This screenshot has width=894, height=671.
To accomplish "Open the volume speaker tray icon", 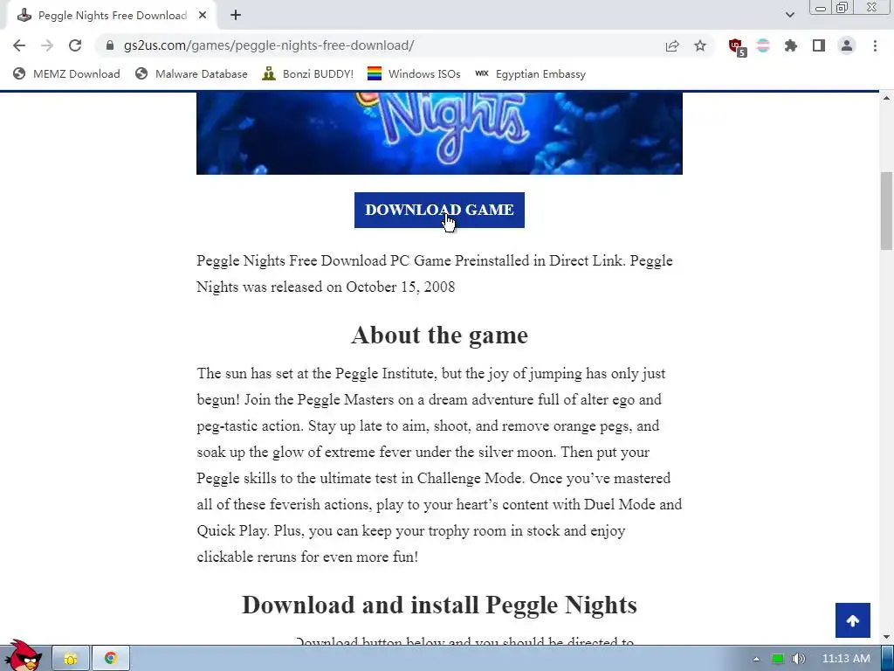I will [799, 659].
